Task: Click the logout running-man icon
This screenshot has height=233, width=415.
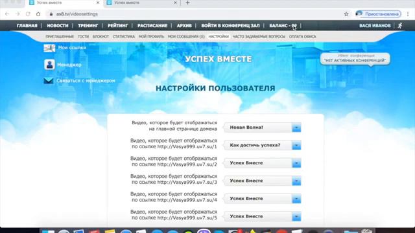Action: click(400, 26)
